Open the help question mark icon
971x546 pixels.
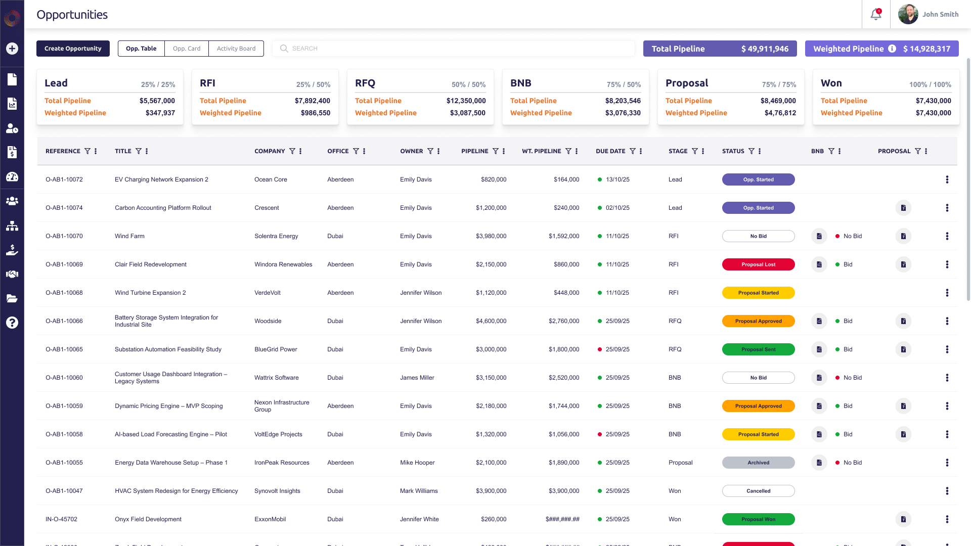point(12,323)
